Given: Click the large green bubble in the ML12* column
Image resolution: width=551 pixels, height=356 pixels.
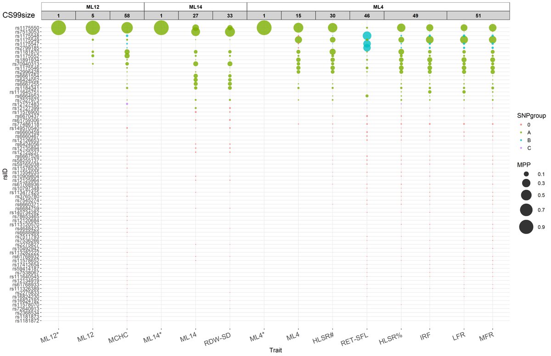Looking at the screenshot, I should (59, 28).
